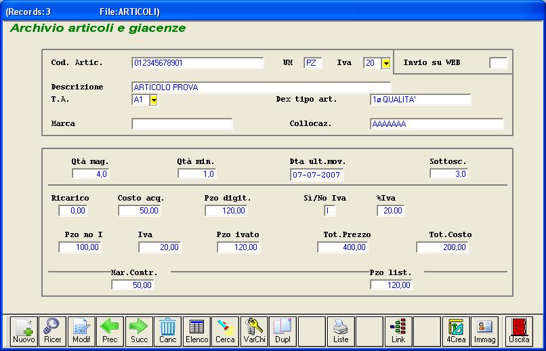This screenshot has height=351, width=546.
Task: Open the 4Crea tool
Action: pos(456,331)
